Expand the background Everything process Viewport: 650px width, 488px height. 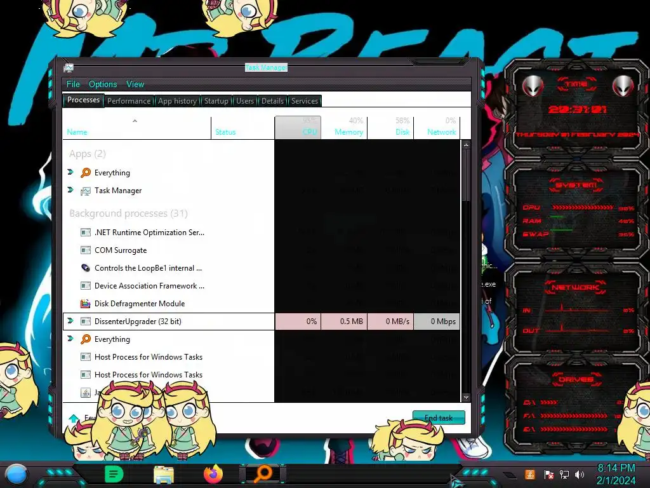70,338
